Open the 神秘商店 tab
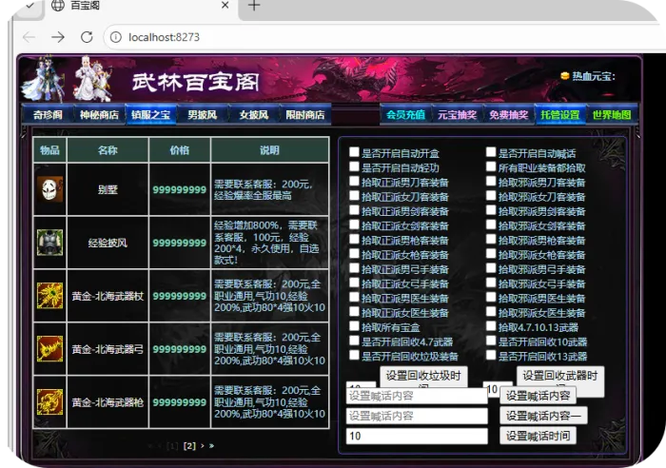 (99, 115)
